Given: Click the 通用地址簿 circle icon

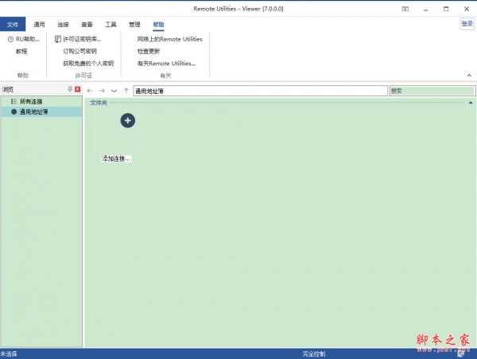Looking at the screenshot, I should click(x=14, y=111).
